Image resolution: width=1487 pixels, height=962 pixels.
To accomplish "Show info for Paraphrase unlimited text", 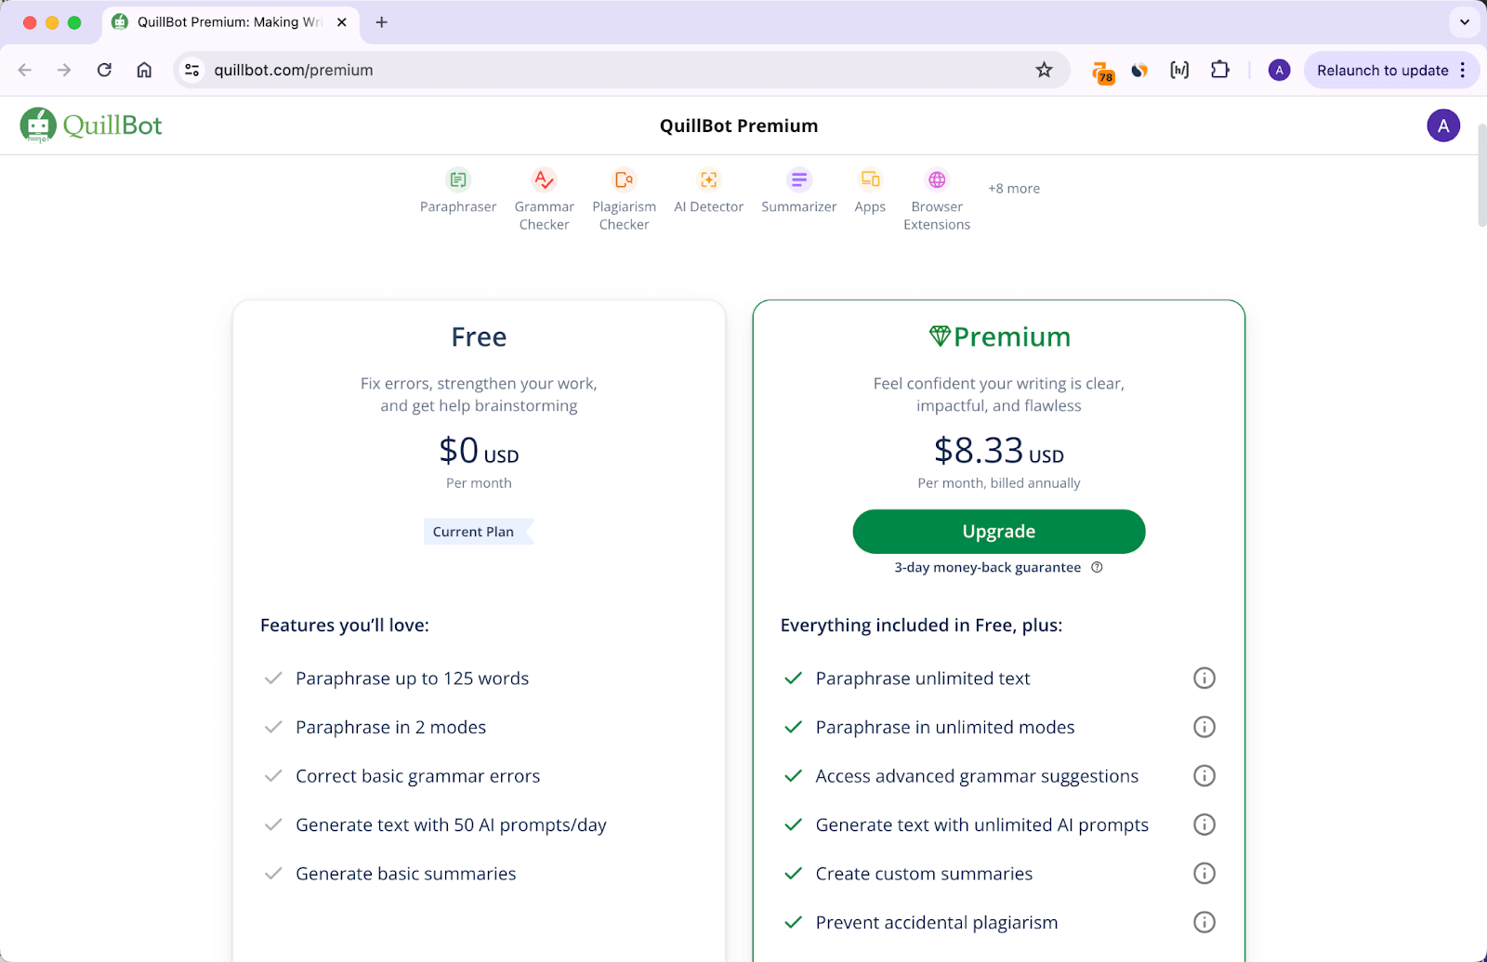I will pos(1204,679).
